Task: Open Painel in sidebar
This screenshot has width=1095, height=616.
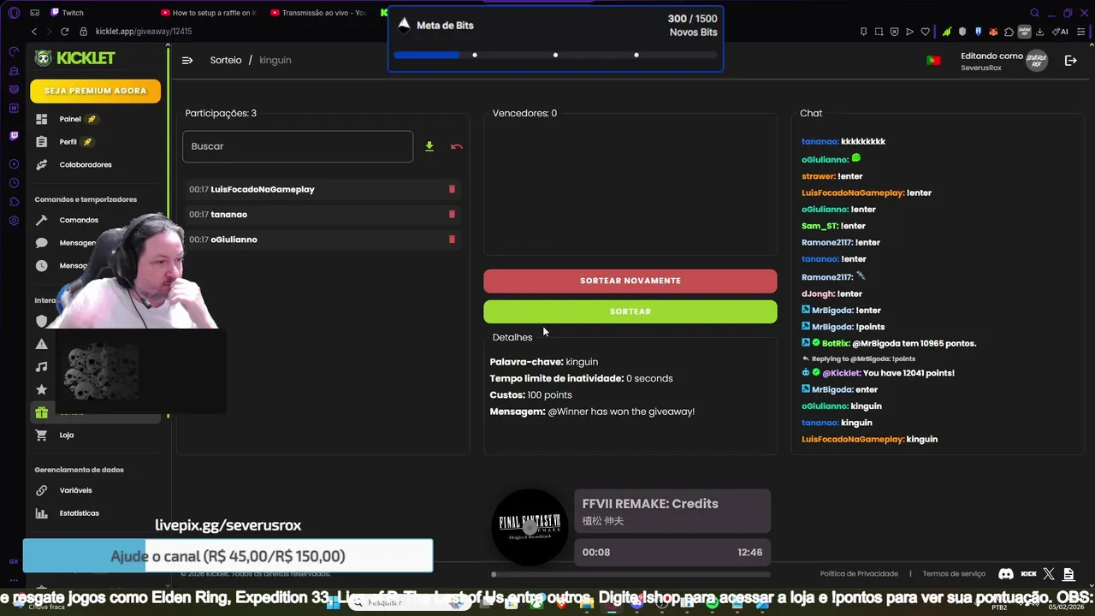Action: click(70, 119)
